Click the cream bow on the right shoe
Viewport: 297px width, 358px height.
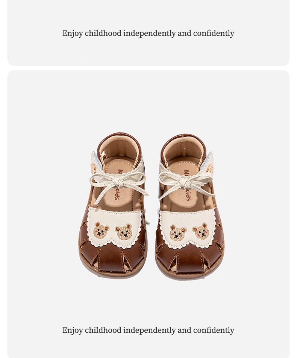tap(186, 184)
